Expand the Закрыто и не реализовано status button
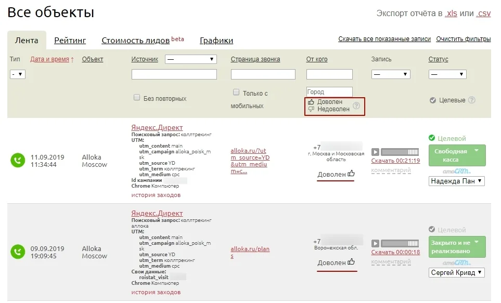This screenshot has height=303, width=501. [457, 247]
